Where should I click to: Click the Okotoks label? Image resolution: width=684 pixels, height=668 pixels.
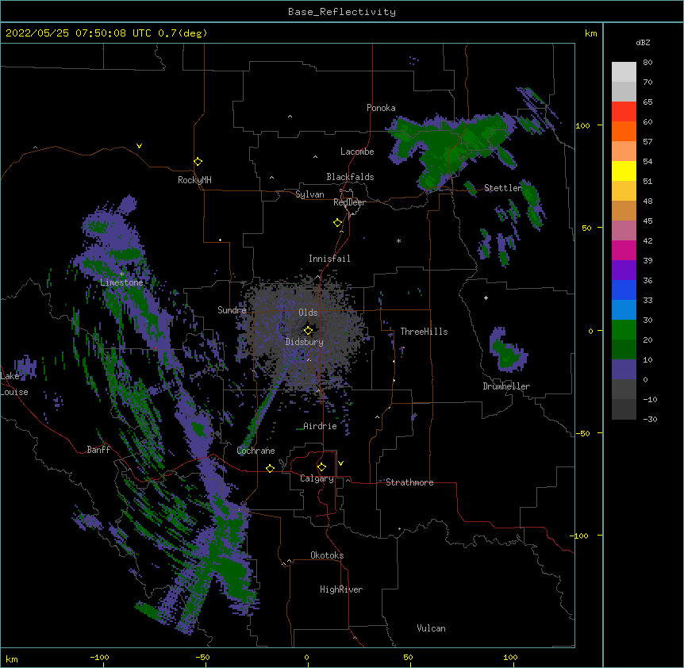point(327,555)
